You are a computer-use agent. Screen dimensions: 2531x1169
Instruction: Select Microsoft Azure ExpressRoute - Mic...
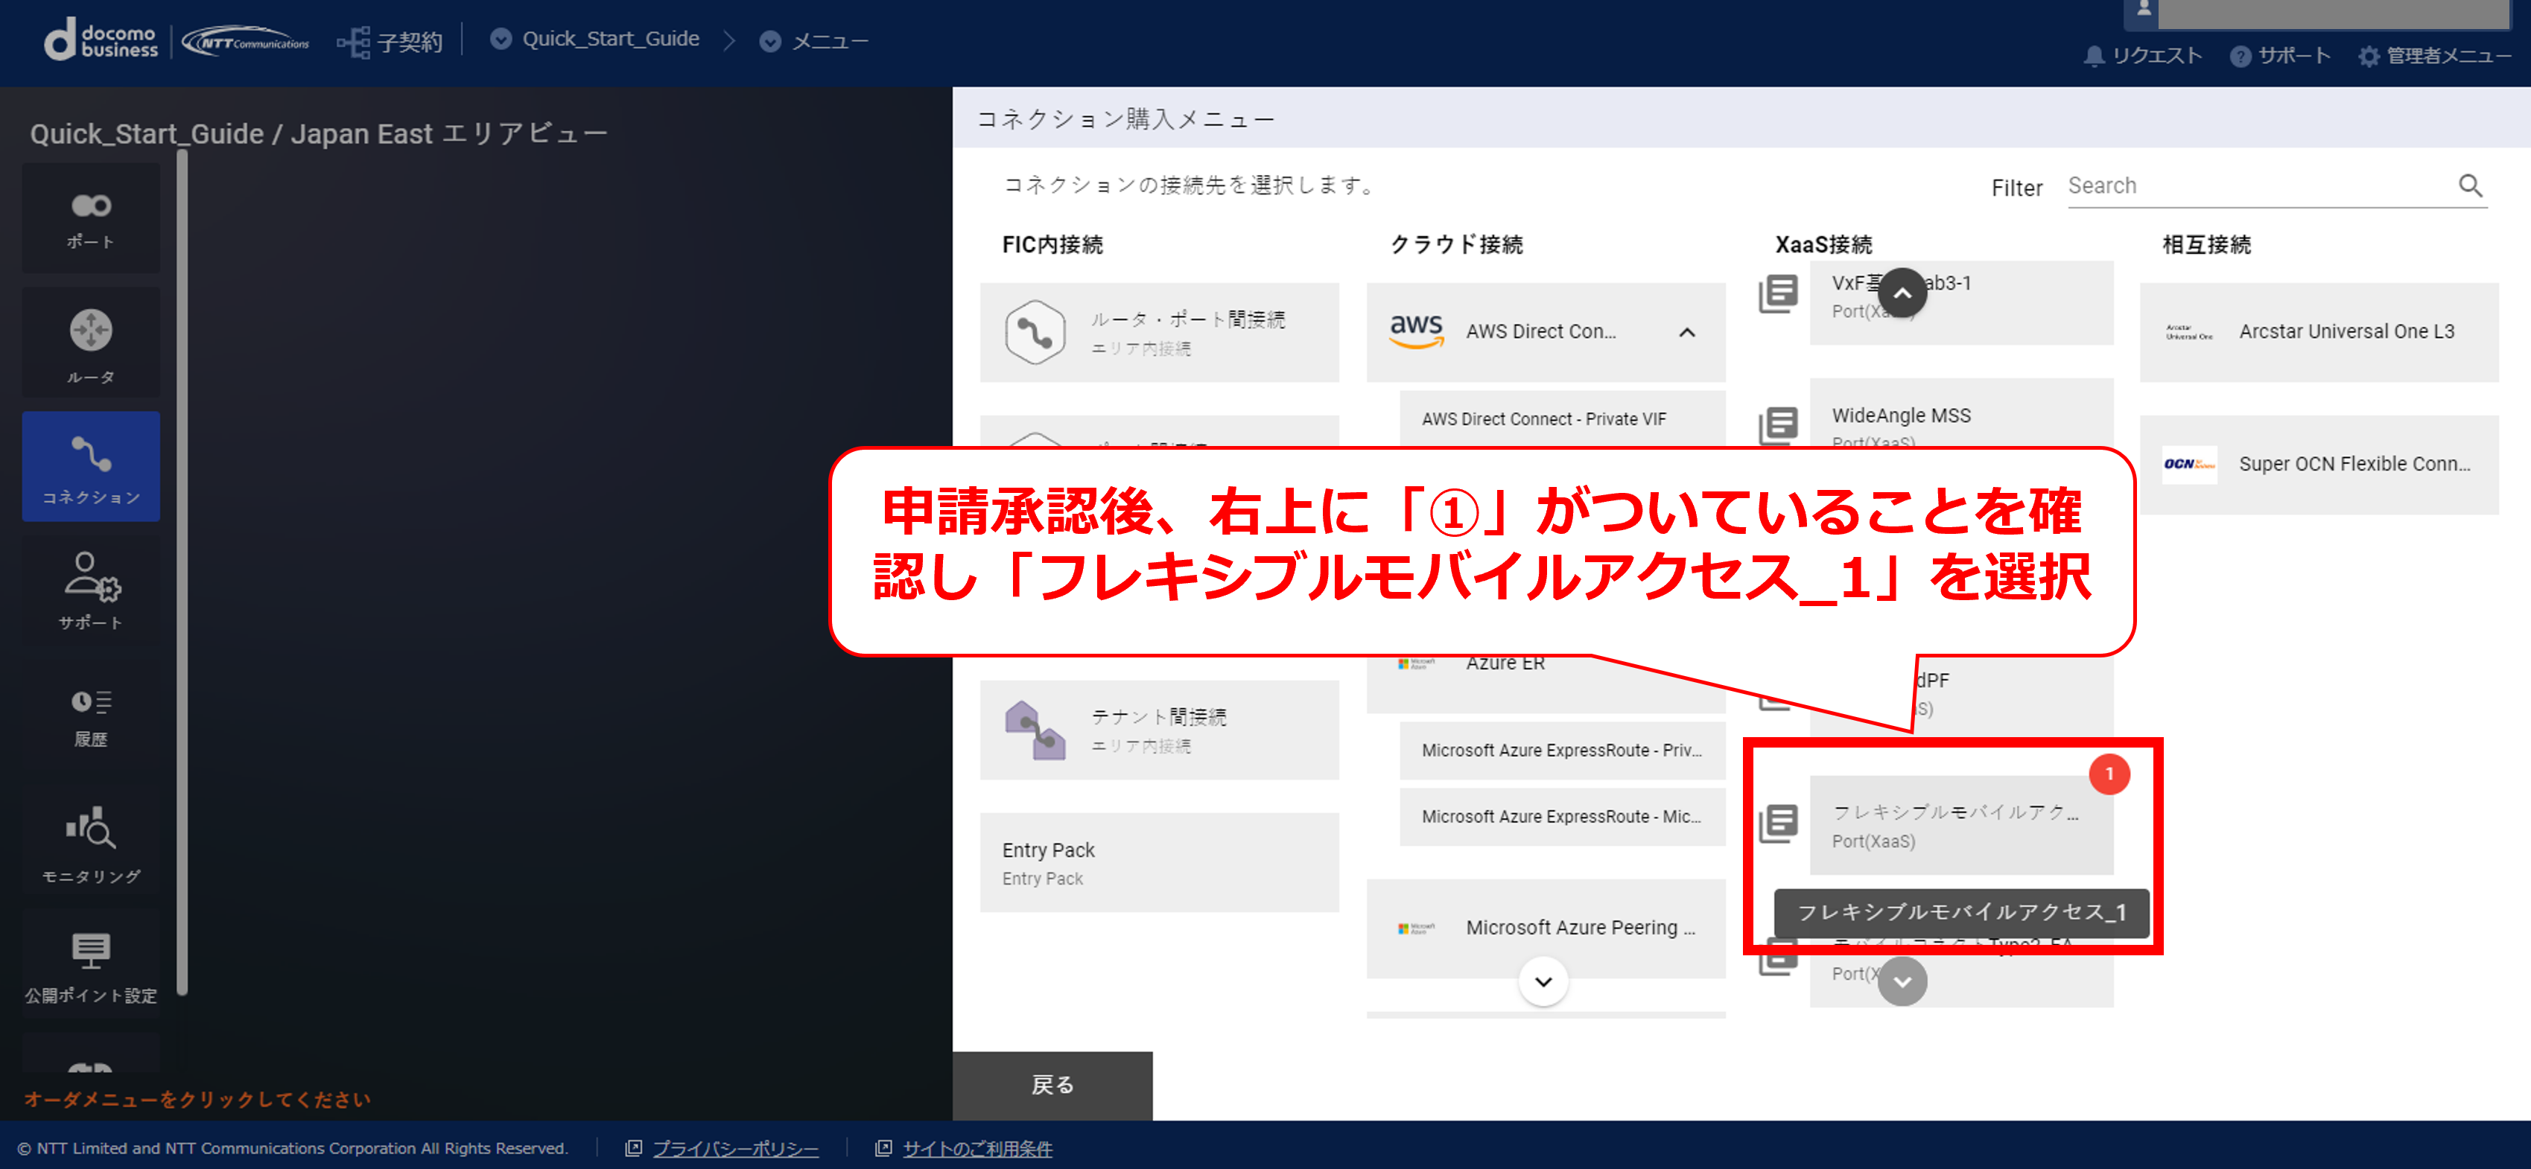tap(1562, 816)
